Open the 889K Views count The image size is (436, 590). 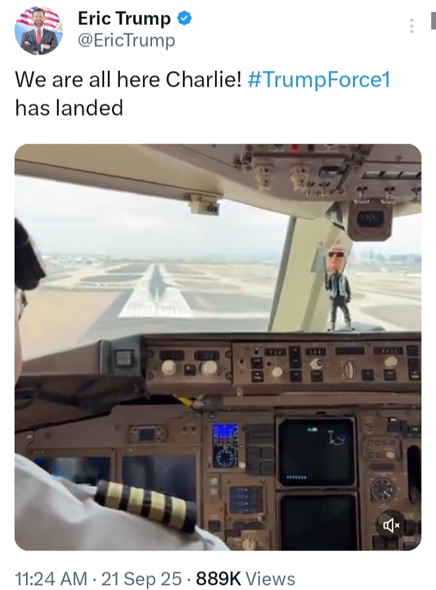(245, 578)
